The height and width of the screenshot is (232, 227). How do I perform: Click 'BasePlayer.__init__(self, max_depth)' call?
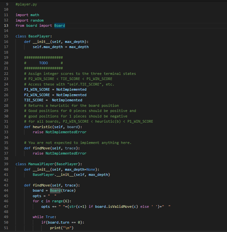[x=71, y=175]
